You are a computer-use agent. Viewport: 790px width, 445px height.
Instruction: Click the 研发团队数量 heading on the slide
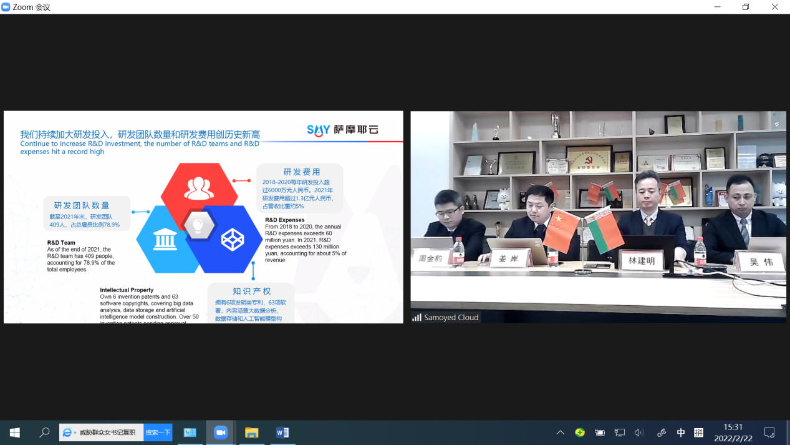point(82,205)
